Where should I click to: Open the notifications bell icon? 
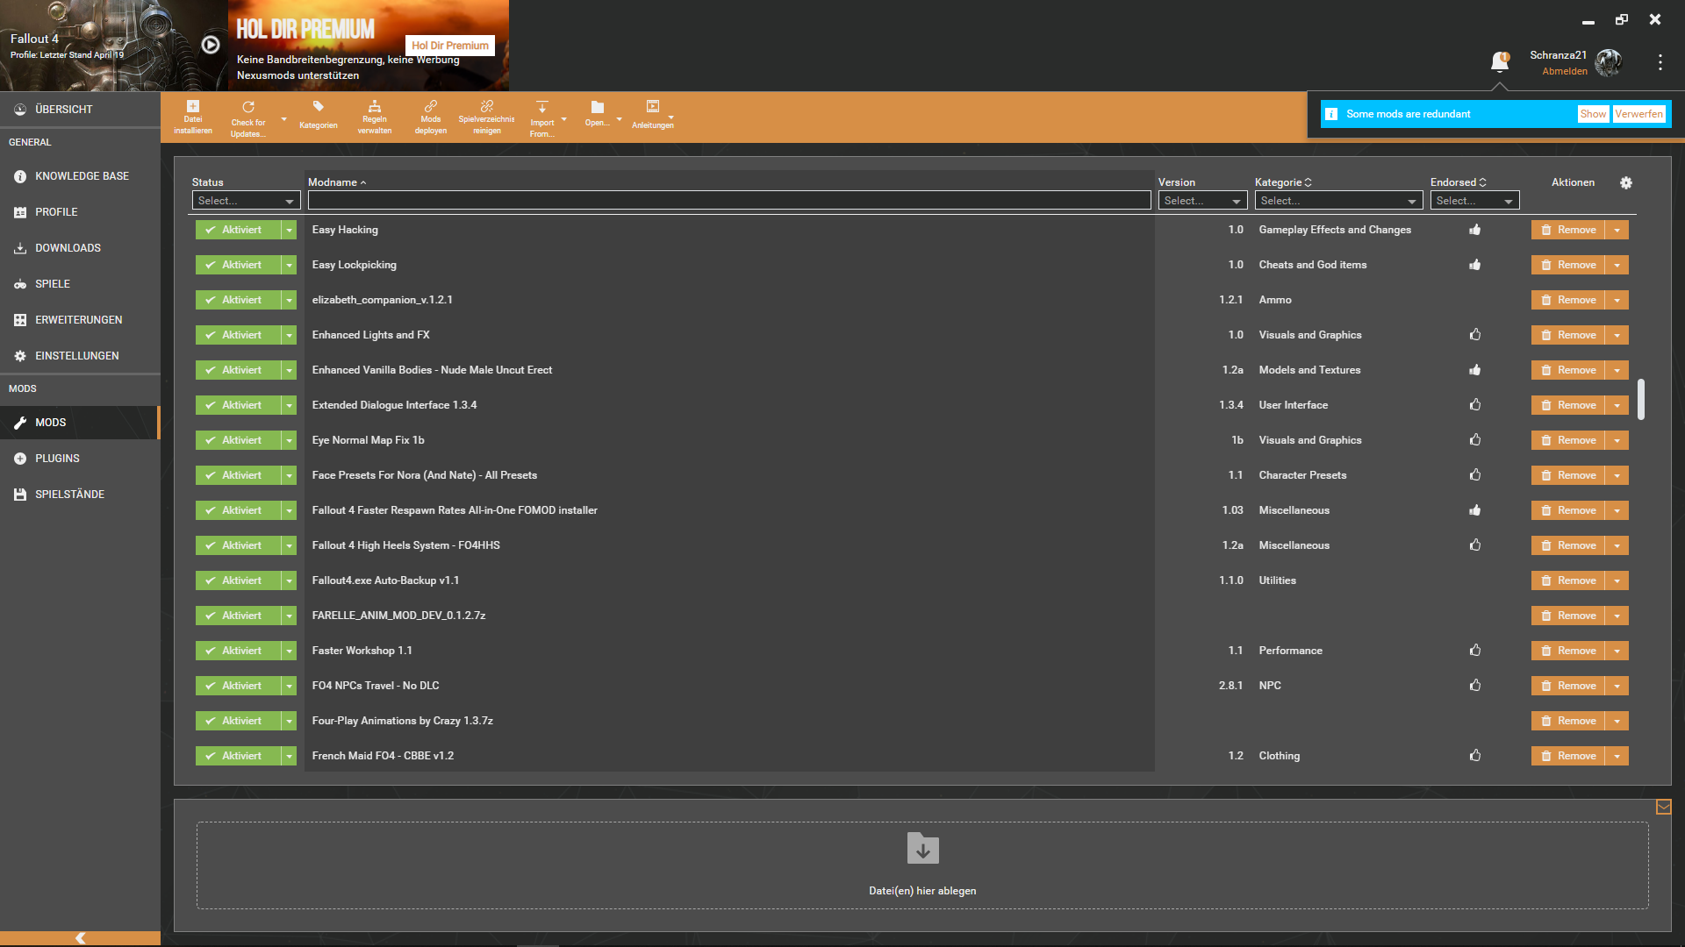click(1500, 61)
